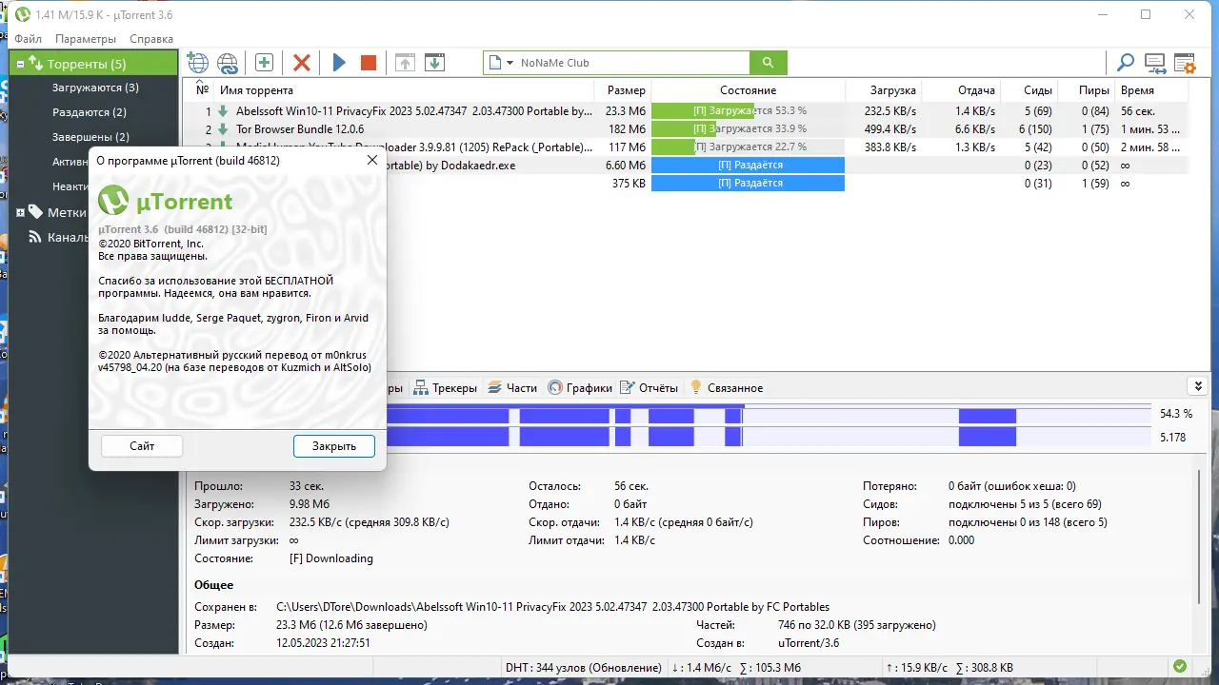Click the Сайт button
Viewport: 1219px width, 685px height.
[x=141, y=445]
